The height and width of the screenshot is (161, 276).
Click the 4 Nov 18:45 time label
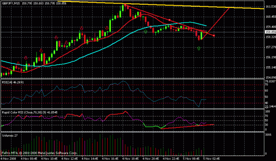coord(130,158)
